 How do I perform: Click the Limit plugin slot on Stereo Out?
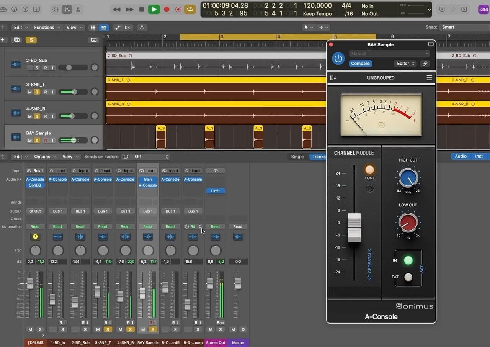[215, 190]
